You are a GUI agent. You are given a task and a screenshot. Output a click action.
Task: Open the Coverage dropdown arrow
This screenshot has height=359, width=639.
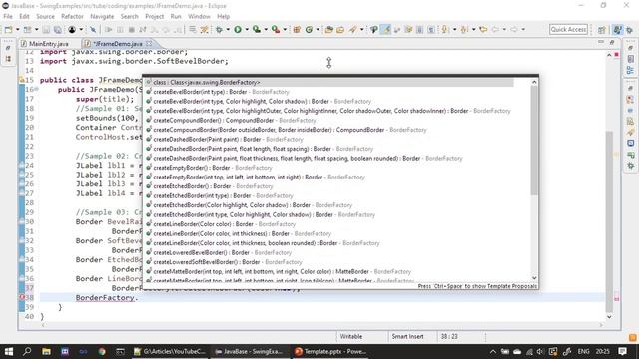pos(266,29)
